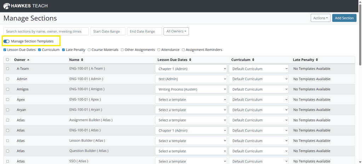The height and width of the screenshot is (164, 362).
Task: Open Question Builder Curriculum dropdown
Action: point(259,151)
